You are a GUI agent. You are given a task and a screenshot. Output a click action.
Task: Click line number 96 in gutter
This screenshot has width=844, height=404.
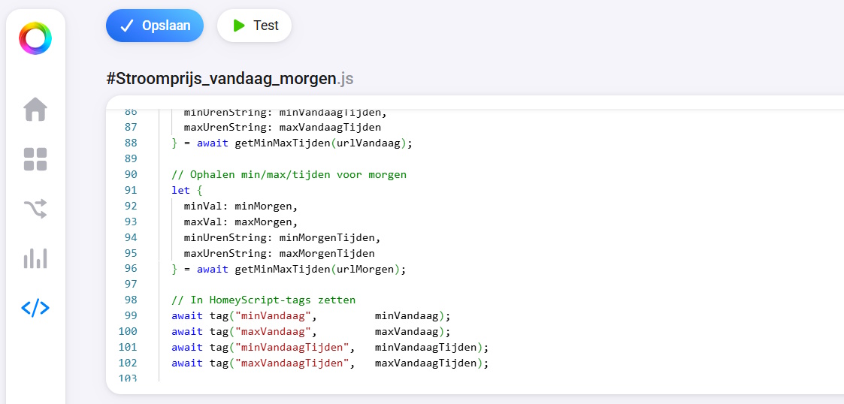coord(130,268)
